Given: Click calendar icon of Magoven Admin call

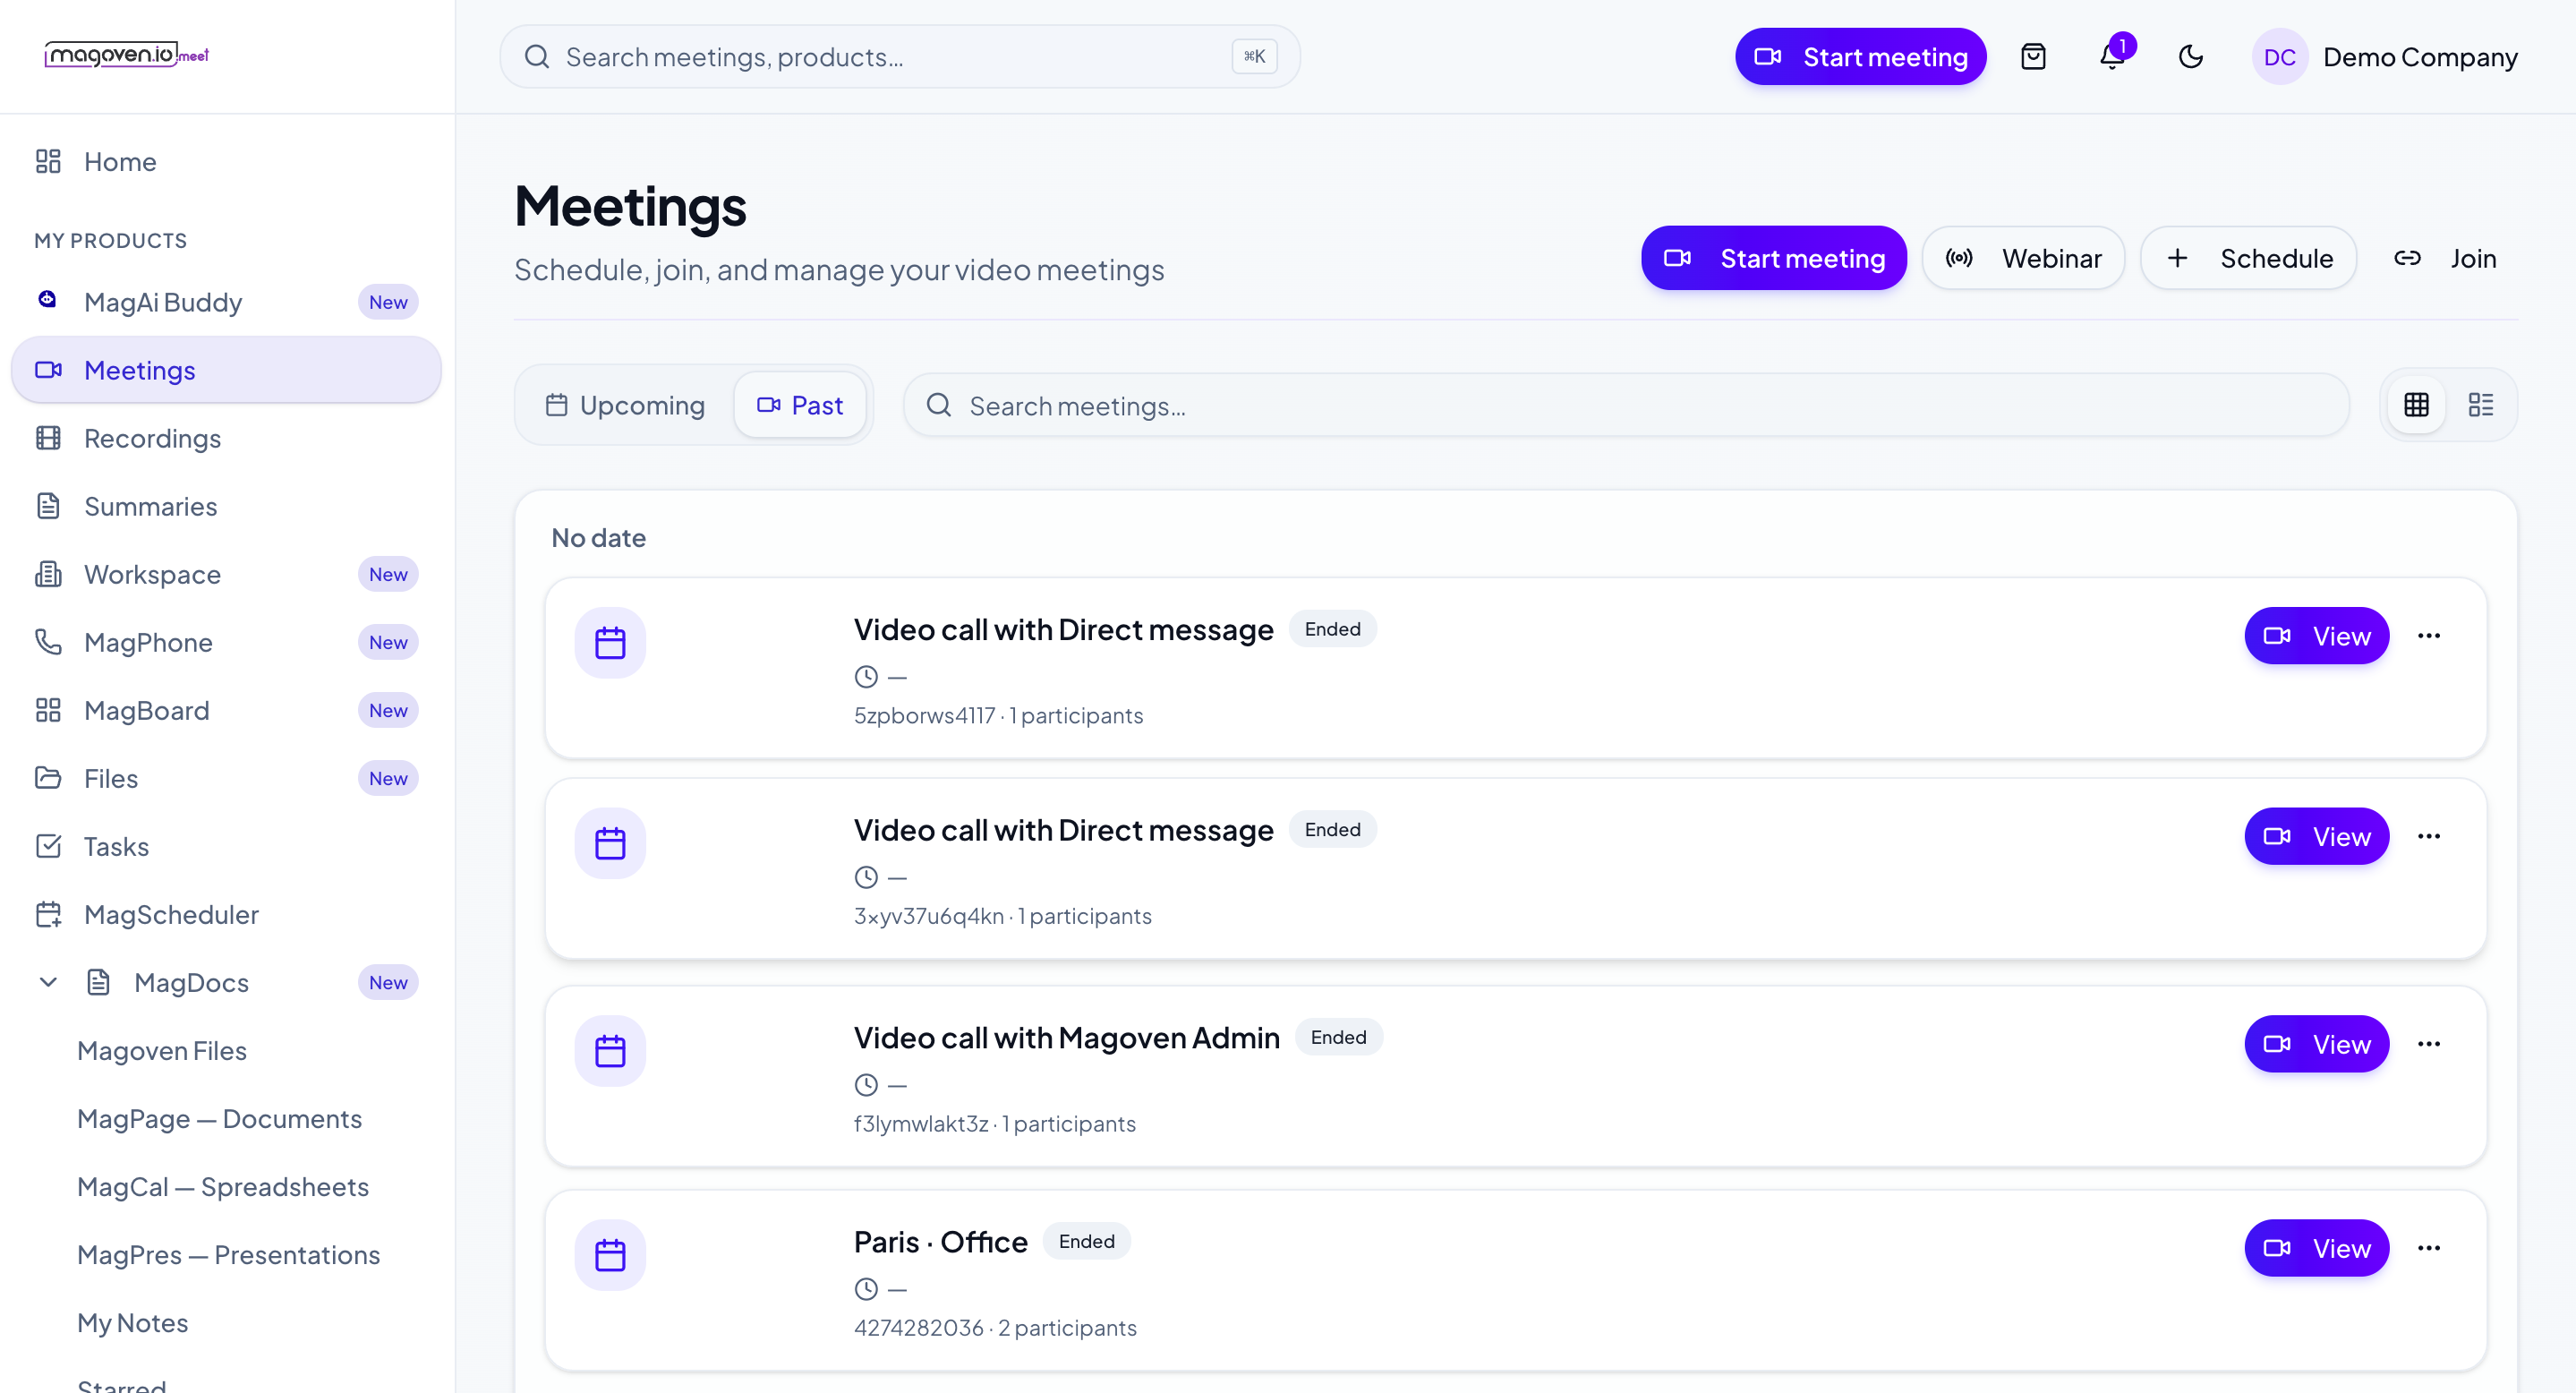Looking at the screenshot, I should coord(610,1051).
